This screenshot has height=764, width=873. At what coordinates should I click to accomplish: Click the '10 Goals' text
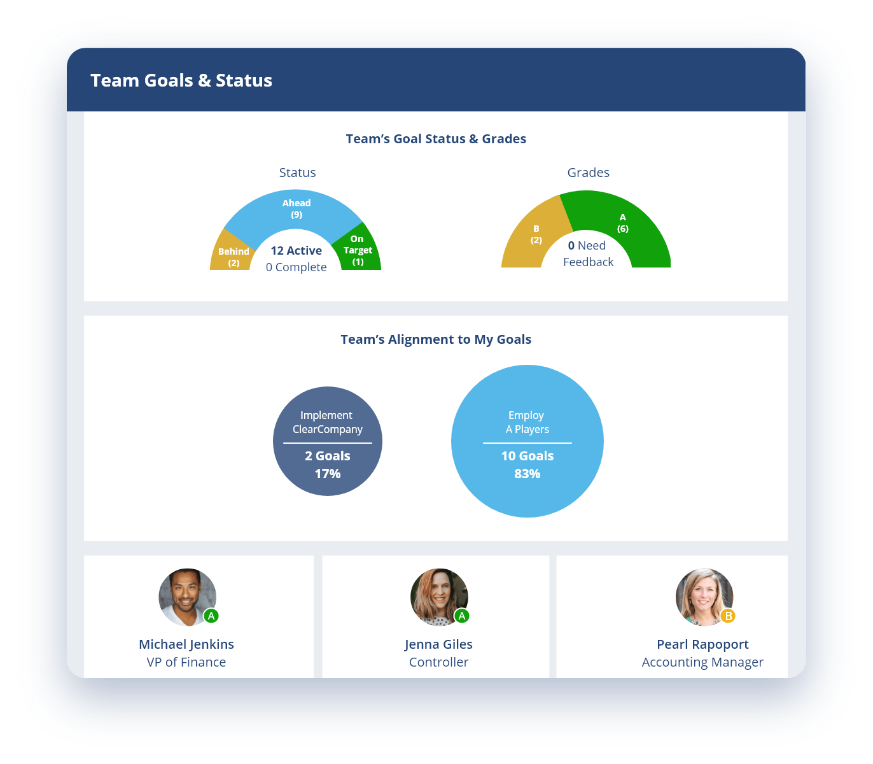[x=527, y=456]
